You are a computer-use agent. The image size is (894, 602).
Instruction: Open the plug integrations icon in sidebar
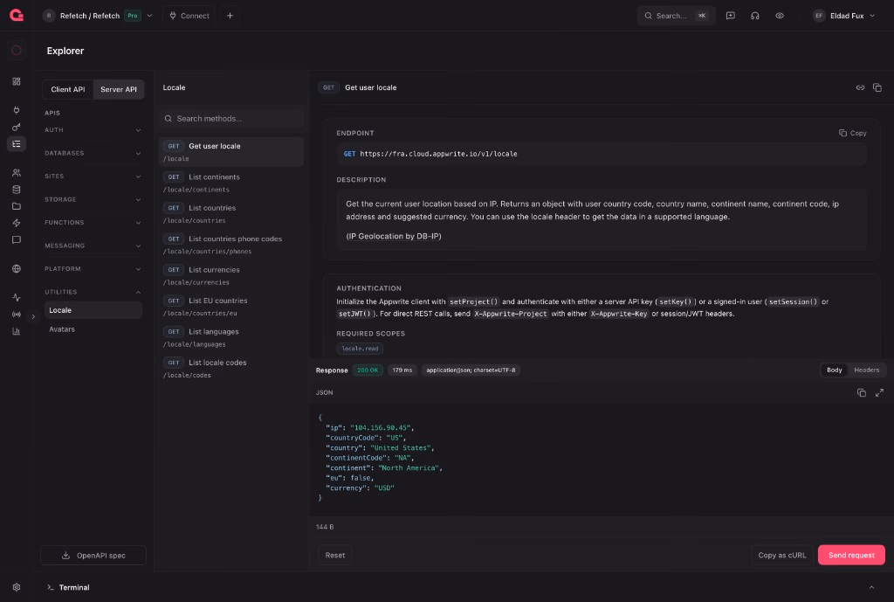click(x=17, y=109)
